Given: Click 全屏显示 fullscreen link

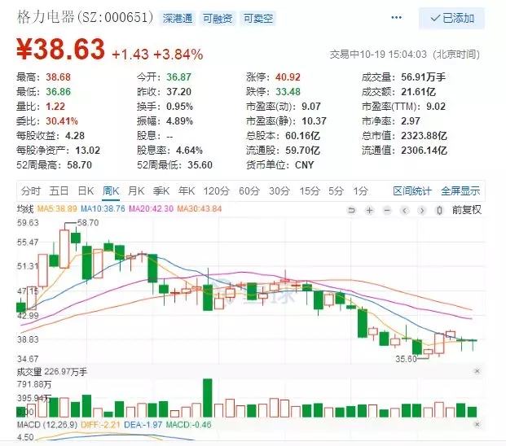Looking at the screenshot, I should pyautogui.click(x=460, y=190).
